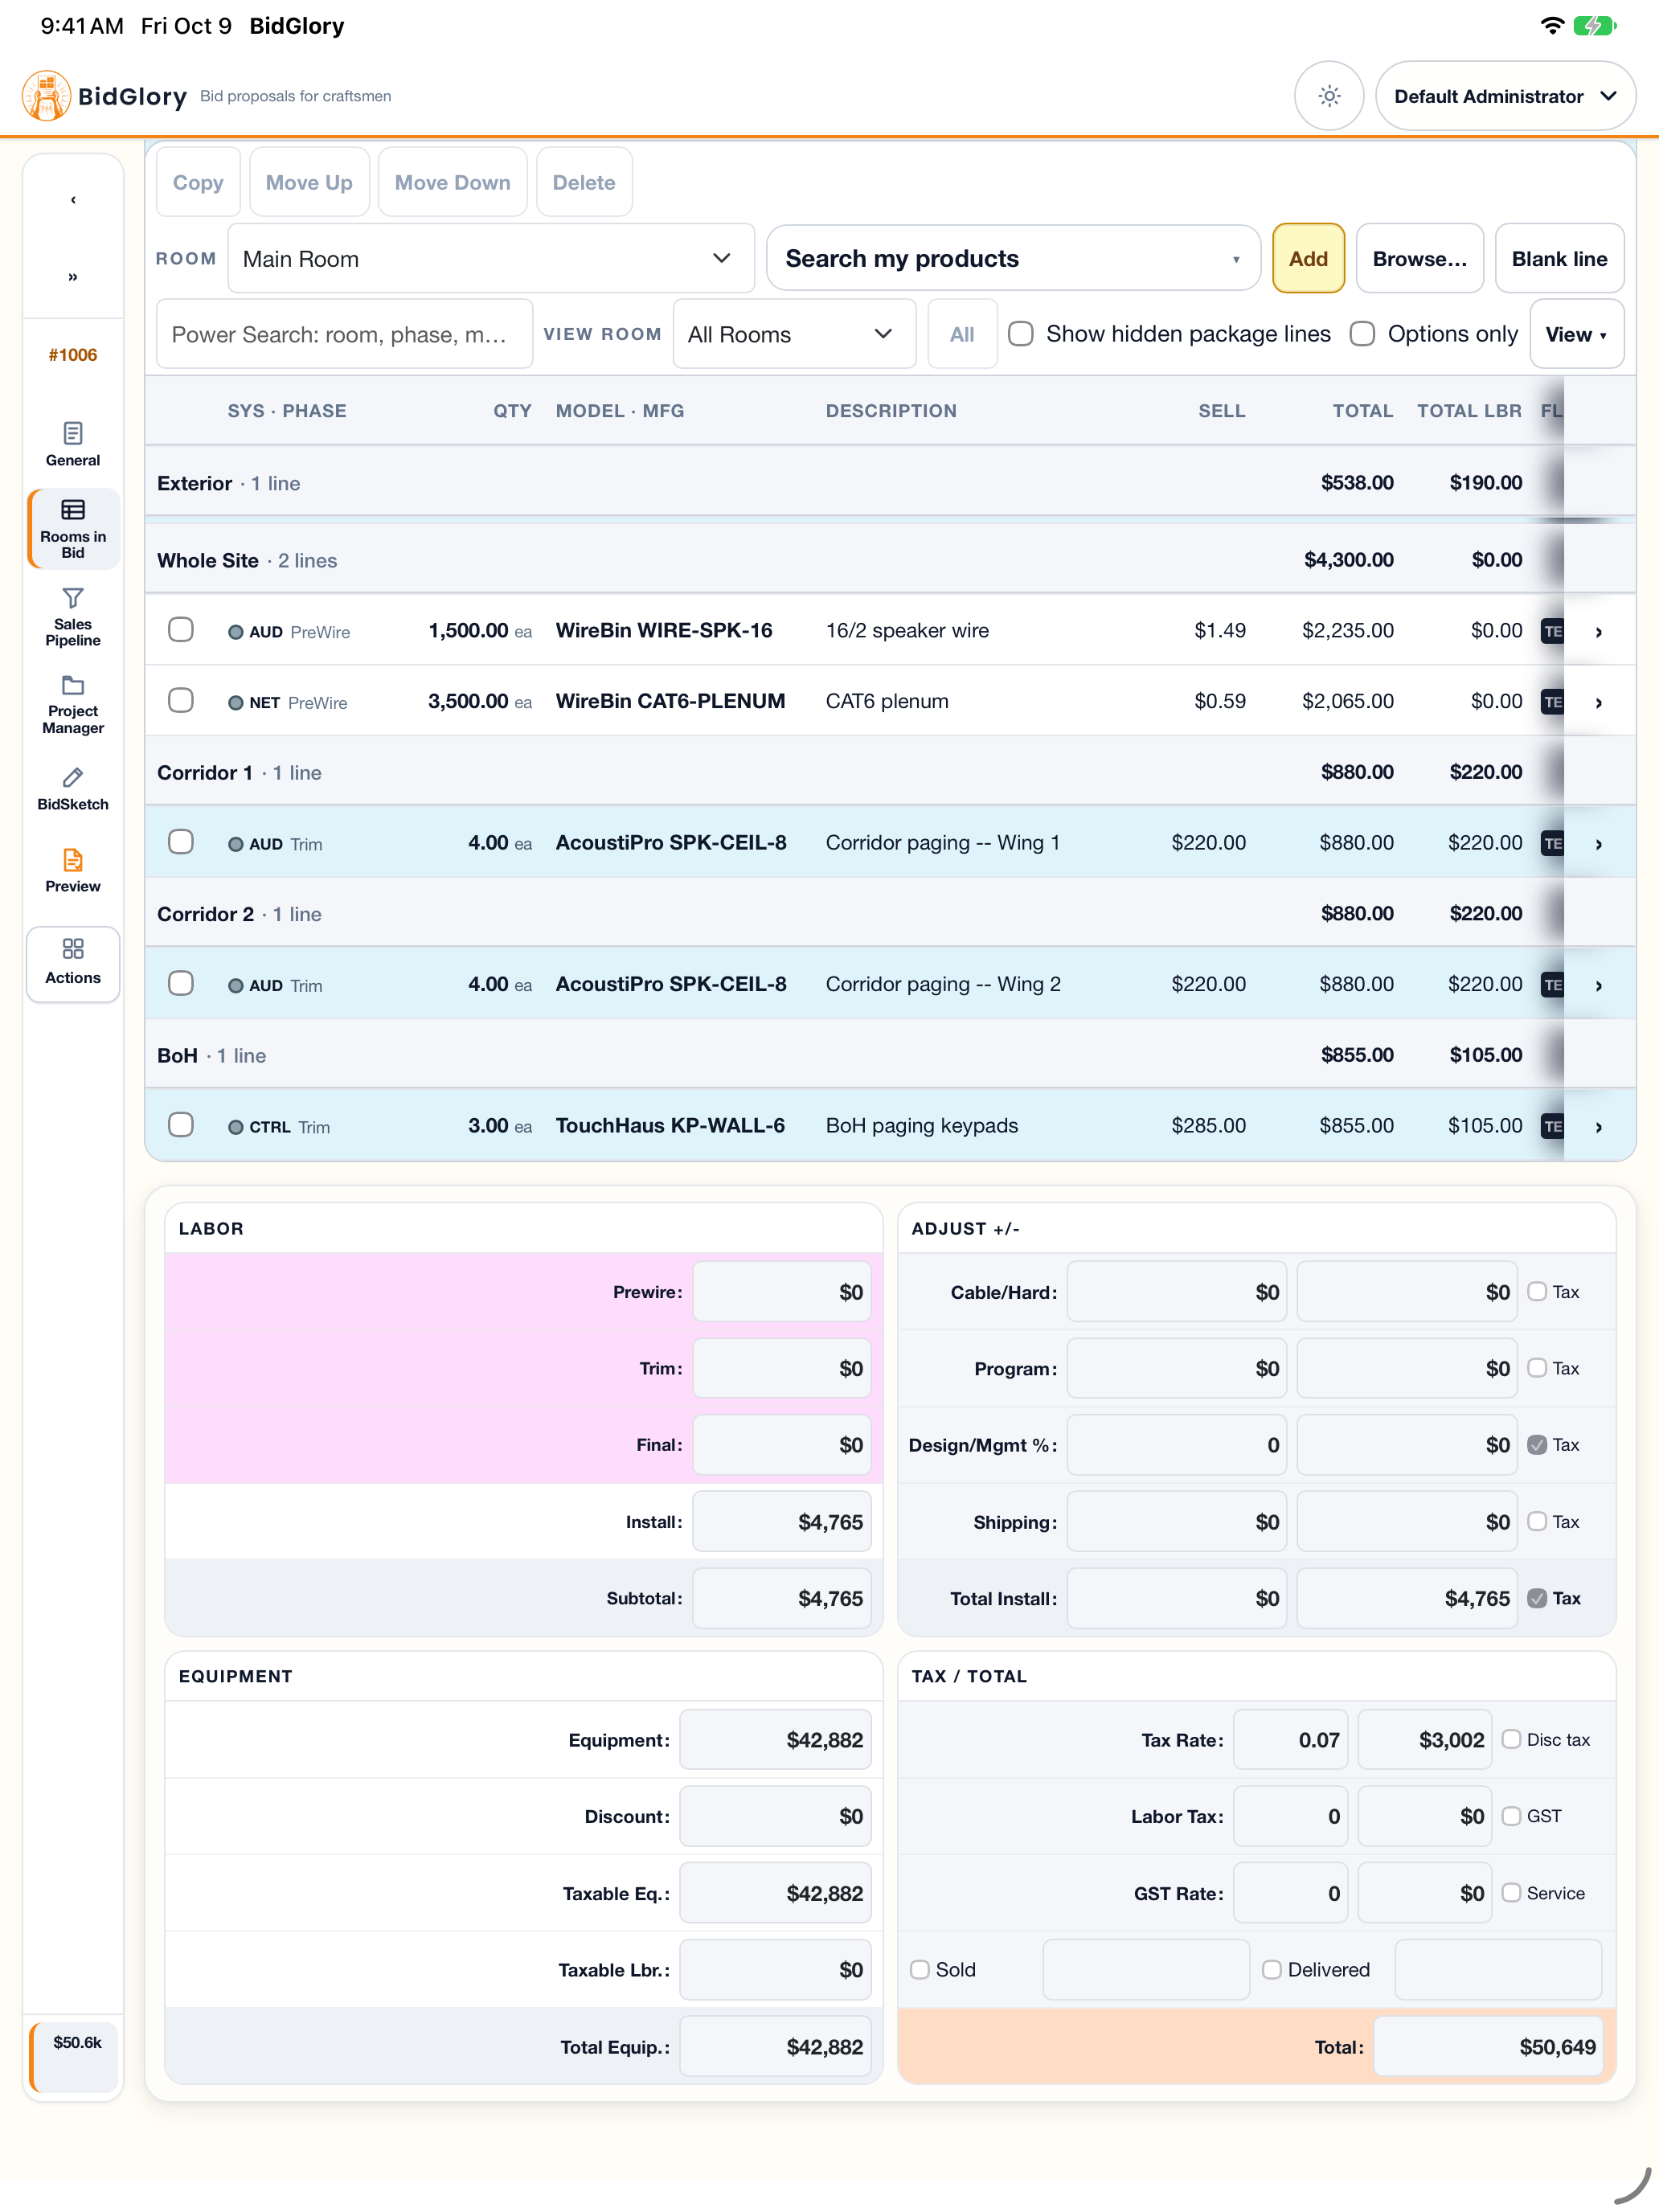The image size is (1659, 2212).
Task: Toggle the light/dark theme sun icon
Action: click(x=1329, y=96)
